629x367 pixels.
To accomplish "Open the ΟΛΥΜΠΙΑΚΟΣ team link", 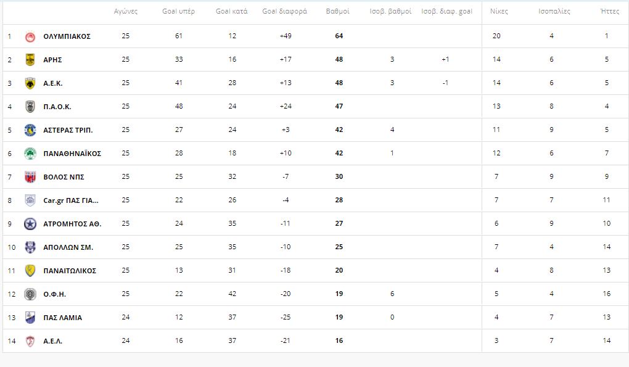I will (67, 36).
